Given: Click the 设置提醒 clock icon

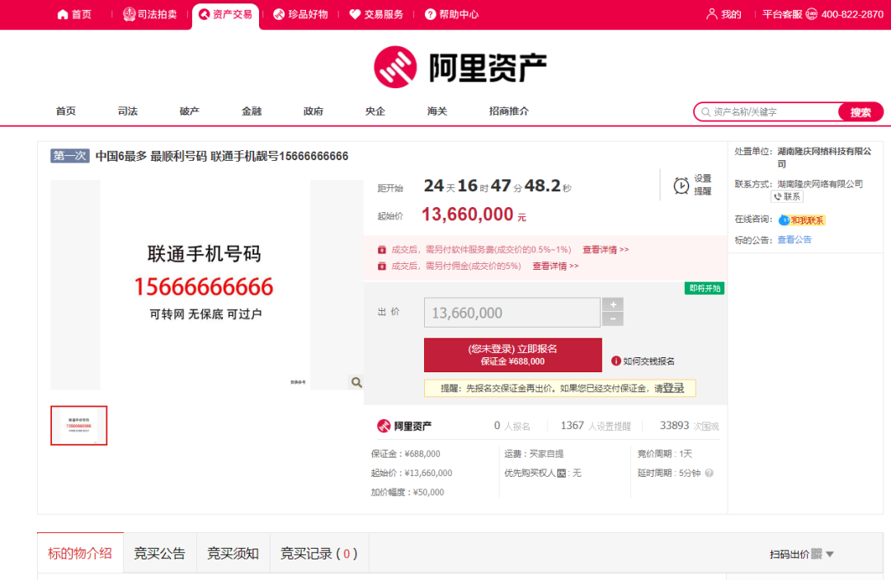Looking at the screenshot, I should (681, 185).
